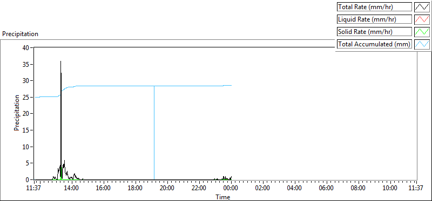Image resolution: width=432 pixels, height=201 pixels.
Task: Click the vertical Precipitation y-axis title
Action: pos(17,113)
